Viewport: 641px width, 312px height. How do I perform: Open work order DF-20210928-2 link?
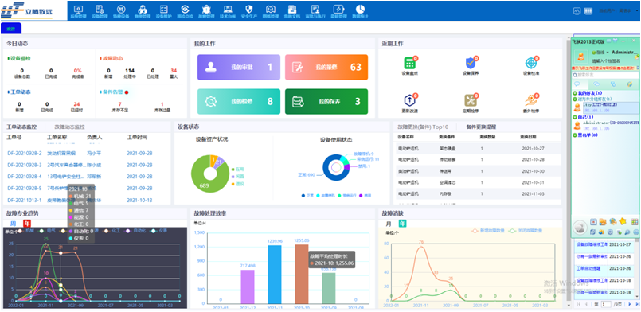25,153
